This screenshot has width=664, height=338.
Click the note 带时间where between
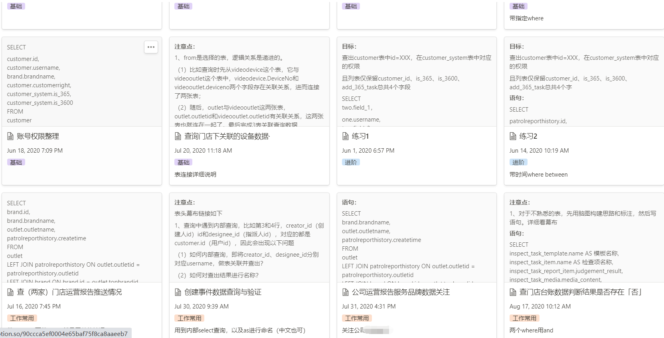coord(538,175)
